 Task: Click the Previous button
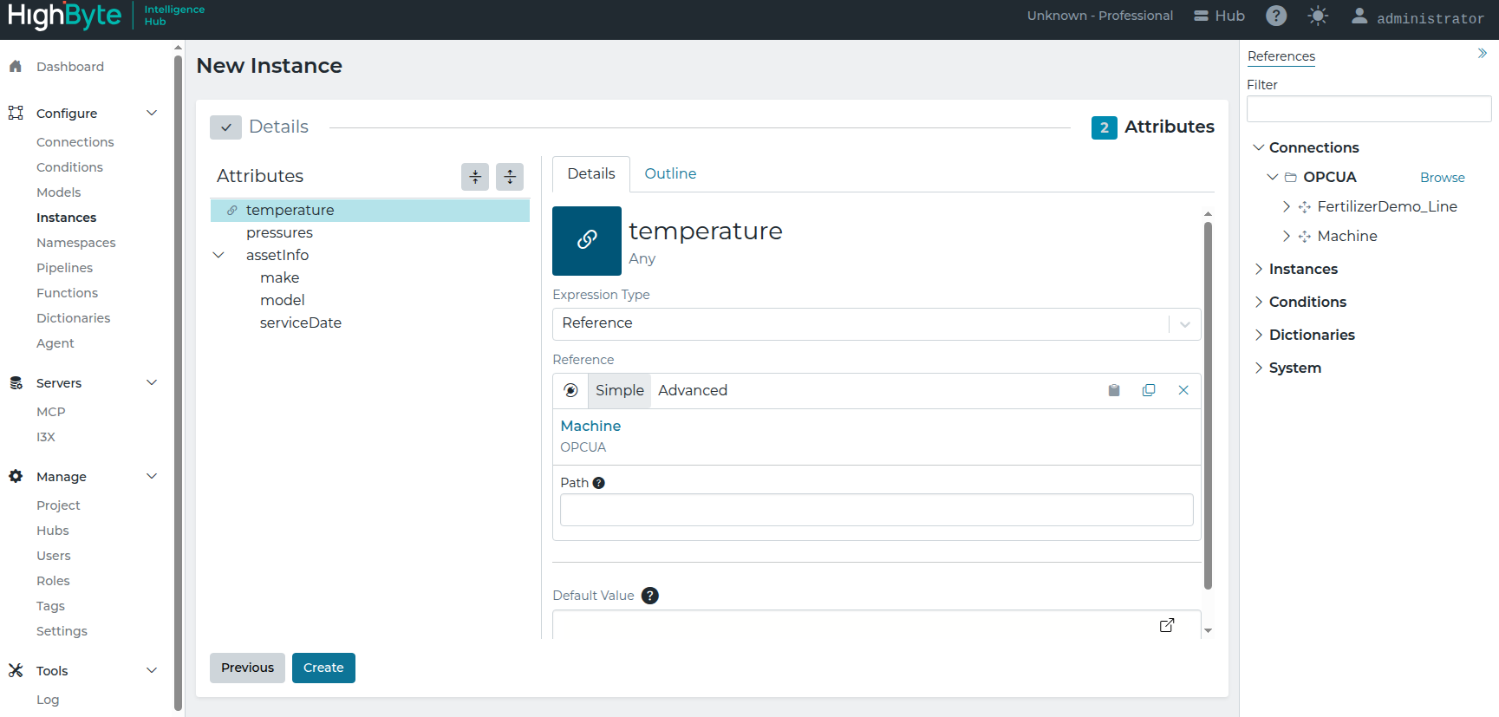247,668
